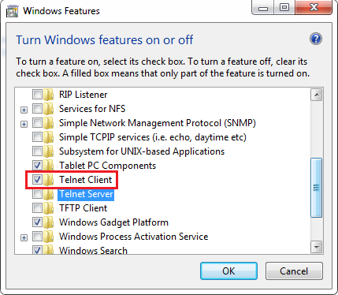Viewport: 338px width, 295px height.
Task: Select Subsystem for UNIX-based Applications label
Action: [142, 151]
